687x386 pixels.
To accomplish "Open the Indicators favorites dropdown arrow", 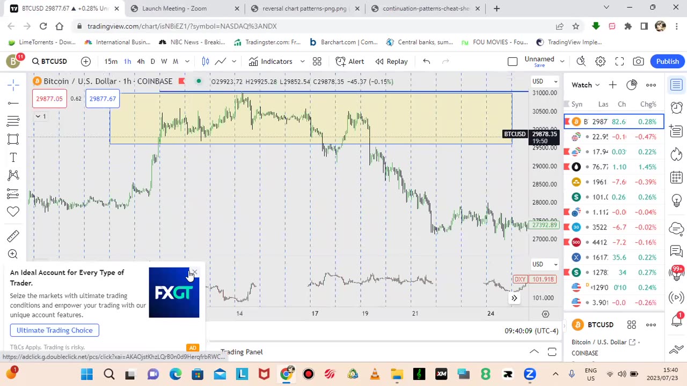I will point(302,62).
